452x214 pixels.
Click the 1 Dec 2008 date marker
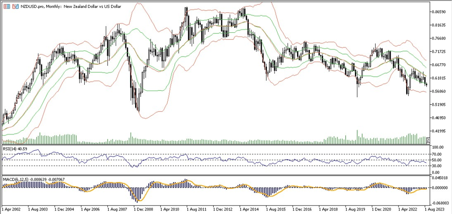pyautogui.click(x=143, y=208)
